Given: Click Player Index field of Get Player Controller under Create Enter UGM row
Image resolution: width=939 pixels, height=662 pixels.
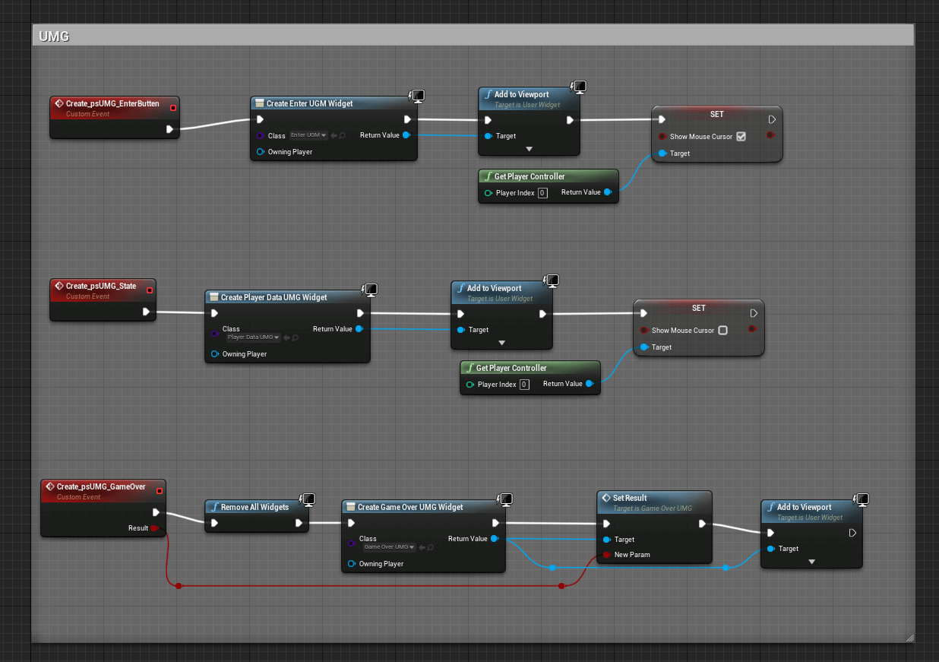Looking at the screenshot, I should (x=542, y=193).
